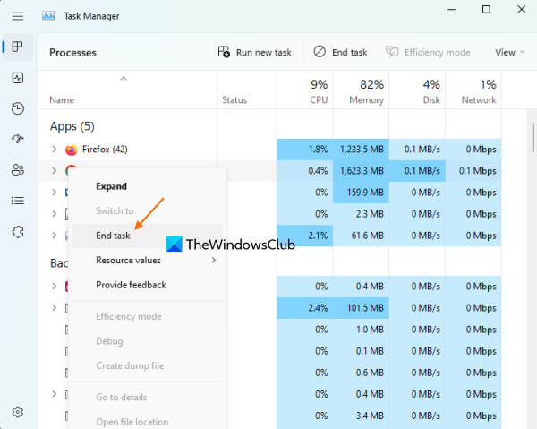The image size is (537, 429).
Task: Sort by the Disk column header
Action: tap(417, 90)
